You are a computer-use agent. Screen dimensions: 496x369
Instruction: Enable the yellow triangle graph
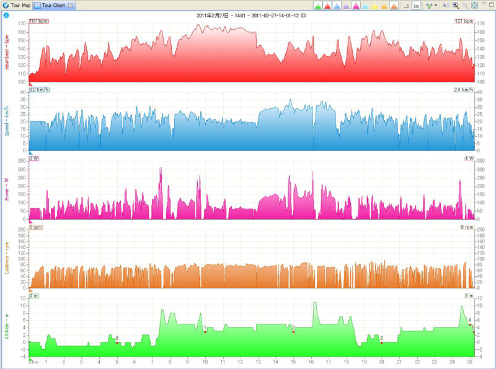[x=374, y=5]
